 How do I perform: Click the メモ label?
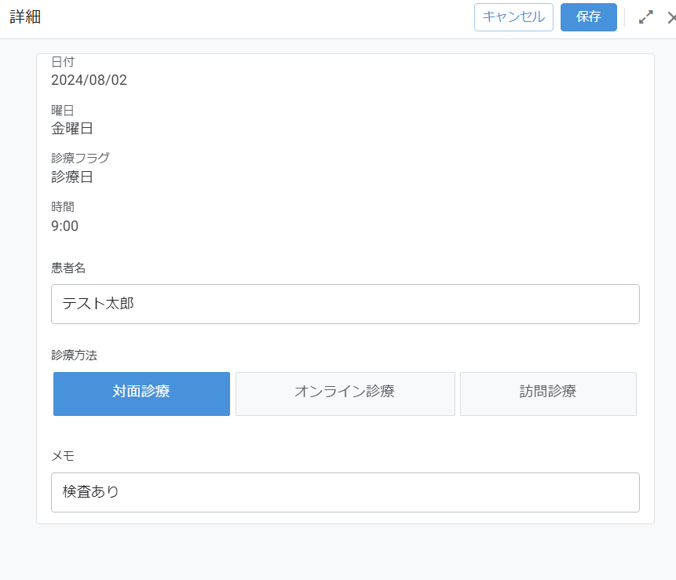pos(63,456)
